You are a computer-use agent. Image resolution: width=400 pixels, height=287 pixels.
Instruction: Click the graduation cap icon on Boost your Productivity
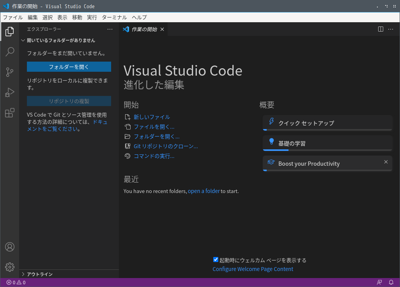pyautogui.click(x=271, y=162)
